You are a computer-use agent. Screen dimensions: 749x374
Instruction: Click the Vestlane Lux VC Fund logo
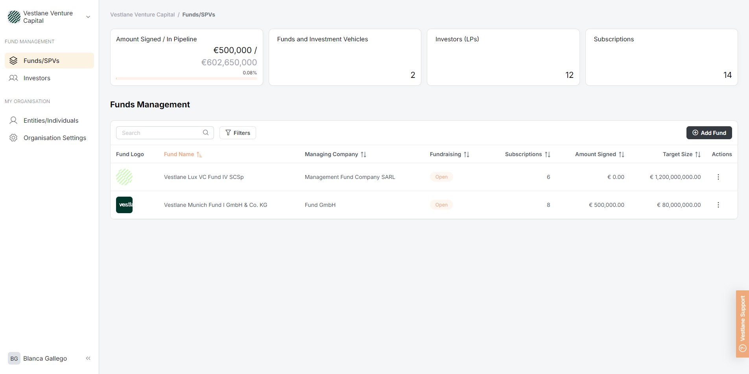coord(124,177)
